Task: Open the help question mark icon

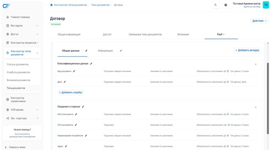Action: point(225,5)
